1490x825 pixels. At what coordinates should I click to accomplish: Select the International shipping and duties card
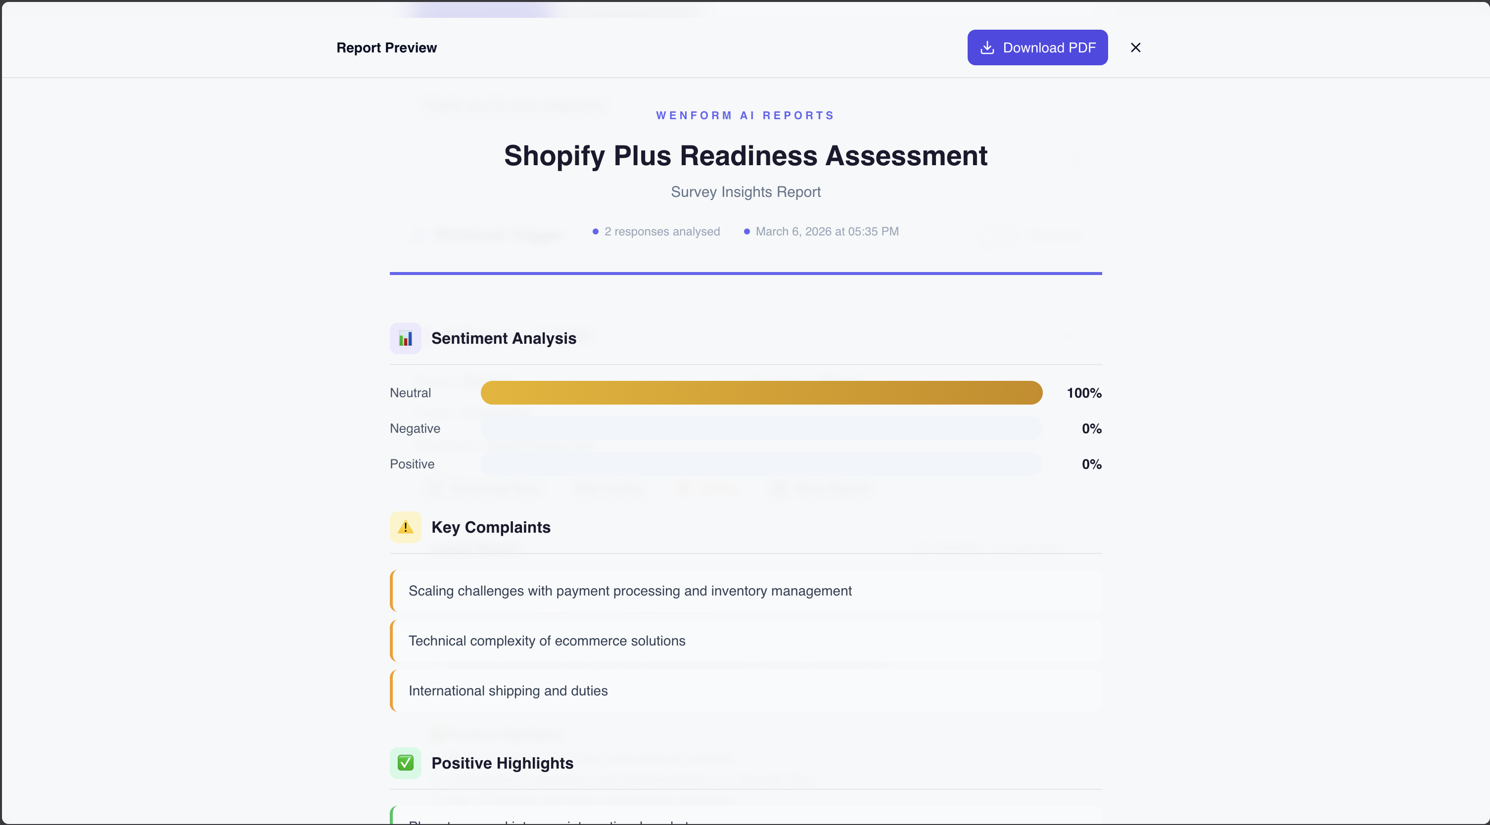pyautogui.click(x=745, y=690)
